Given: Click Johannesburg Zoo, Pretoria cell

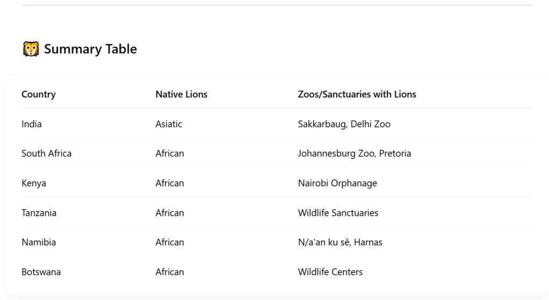Looking at the screenshot, I should [354, 154].
